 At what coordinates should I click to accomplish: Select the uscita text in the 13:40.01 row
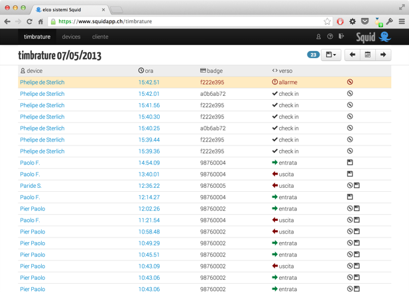286,175
